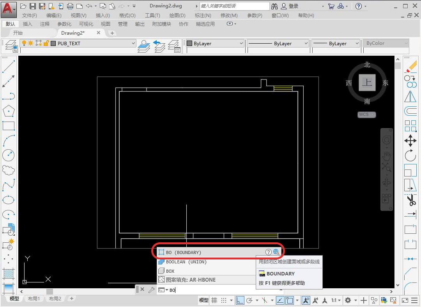Select the Revision Cloud tool

pyautogui.click(x=9, y=170)
